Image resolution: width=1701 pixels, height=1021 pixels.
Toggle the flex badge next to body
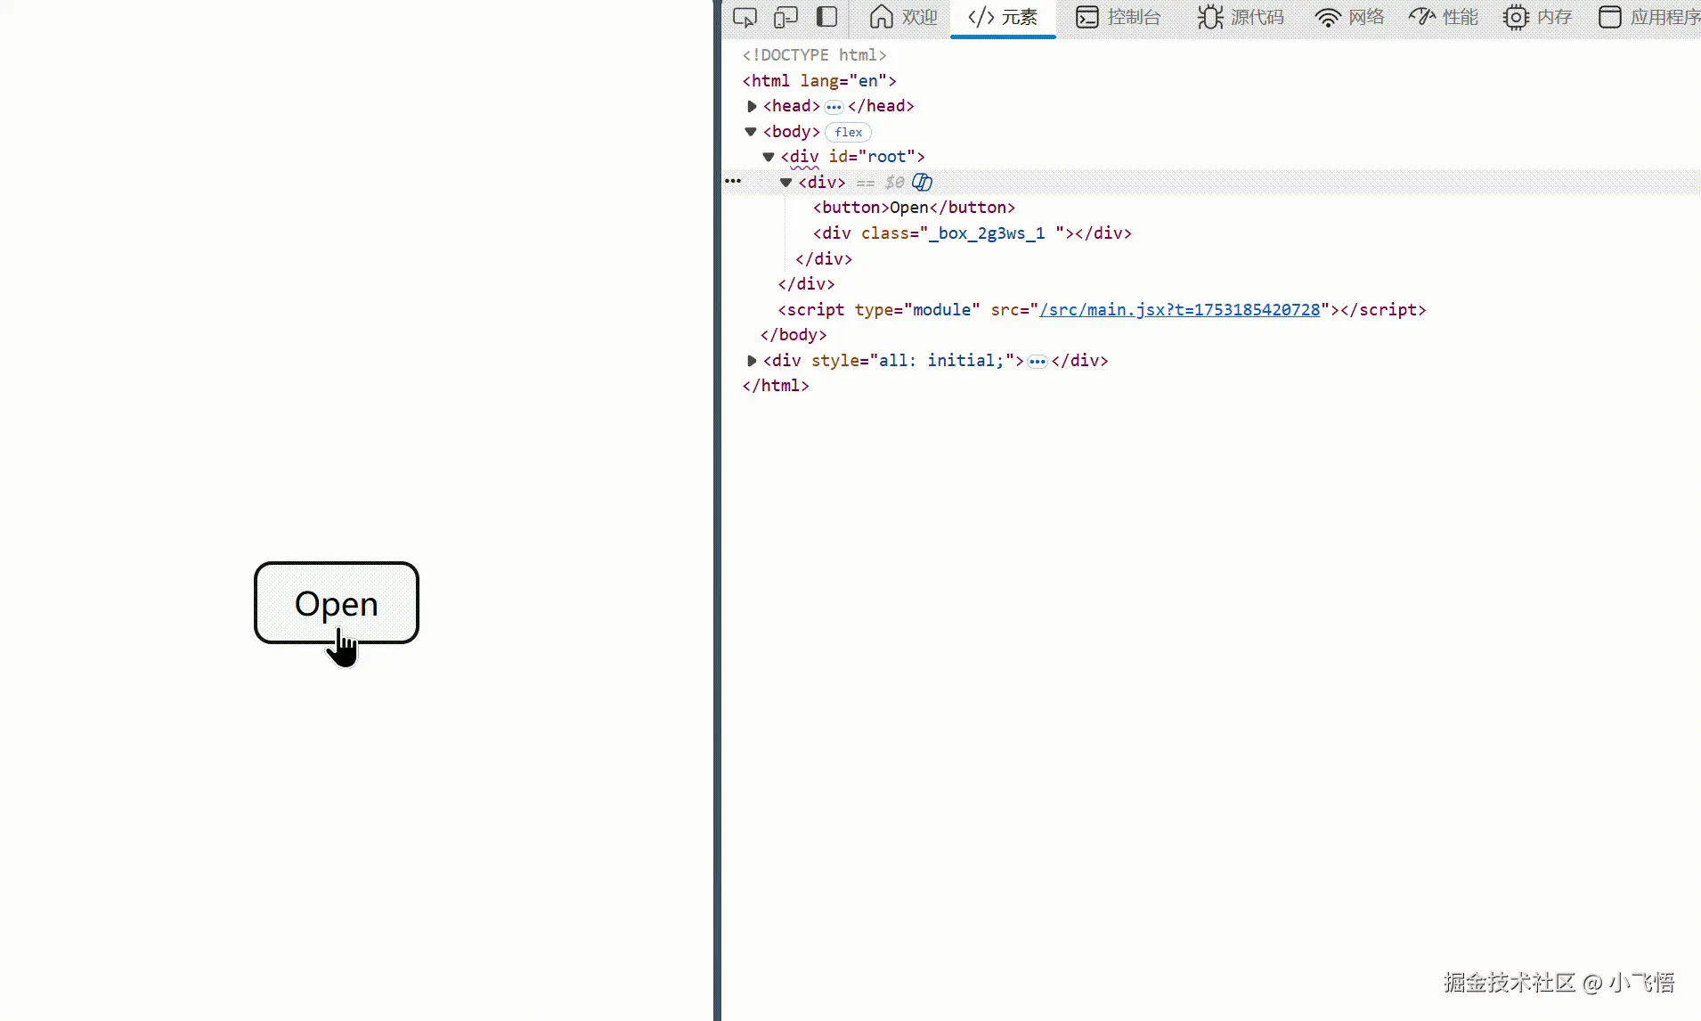(x=847, y=132)
